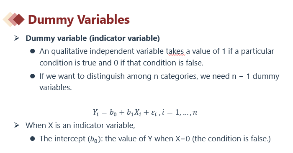Click the word 'variables.' on the wrapped line
Viewport: 293px width, 153px height.
56,87
